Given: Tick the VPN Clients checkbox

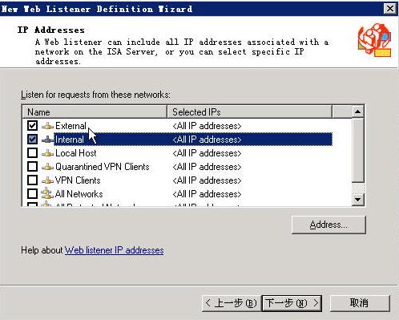Looking at the screenshot, I should click(x=32, y=180).
